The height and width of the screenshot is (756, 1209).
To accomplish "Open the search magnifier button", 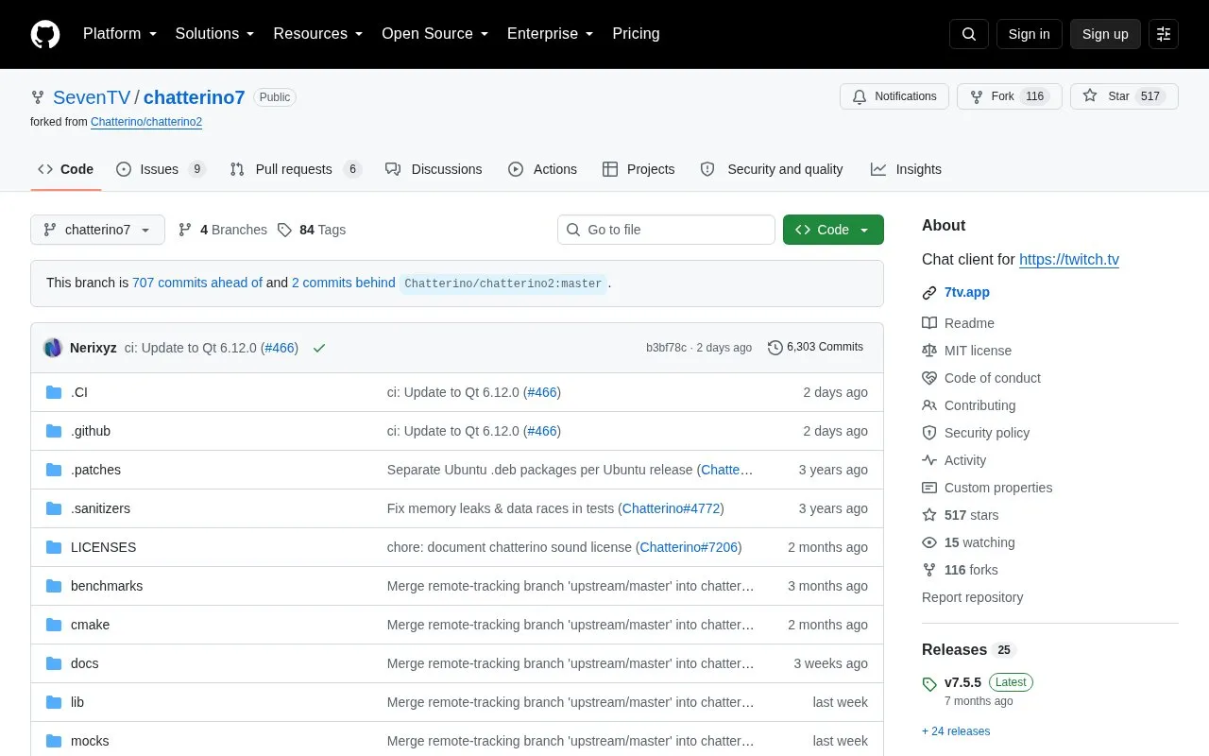I will click(969, 34).
